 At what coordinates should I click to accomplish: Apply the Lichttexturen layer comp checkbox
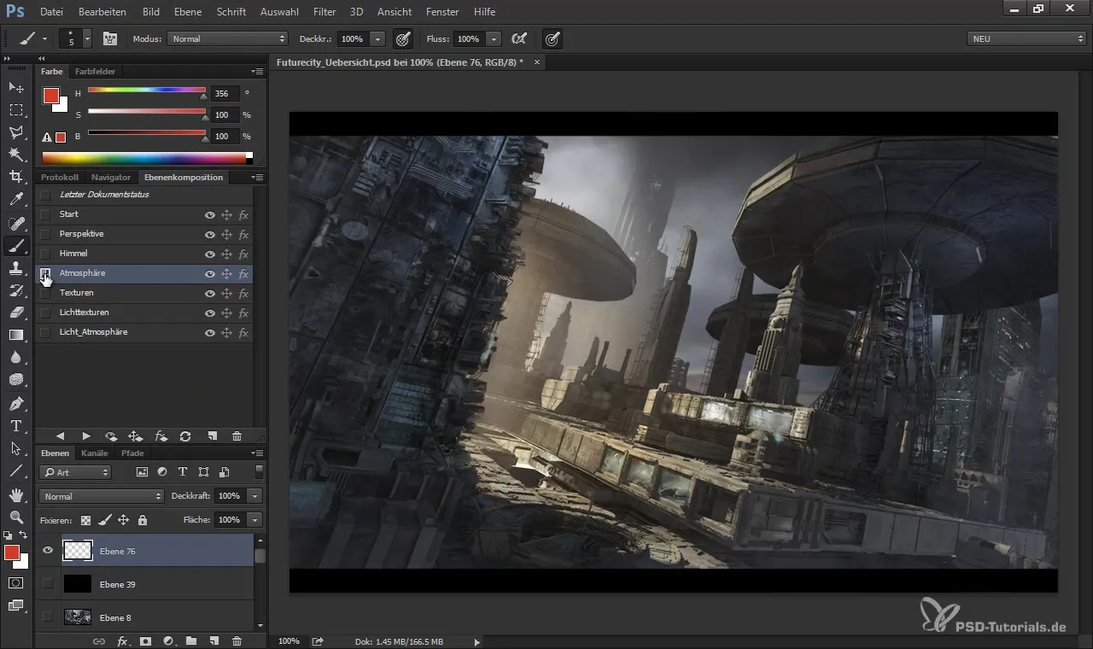45,313
